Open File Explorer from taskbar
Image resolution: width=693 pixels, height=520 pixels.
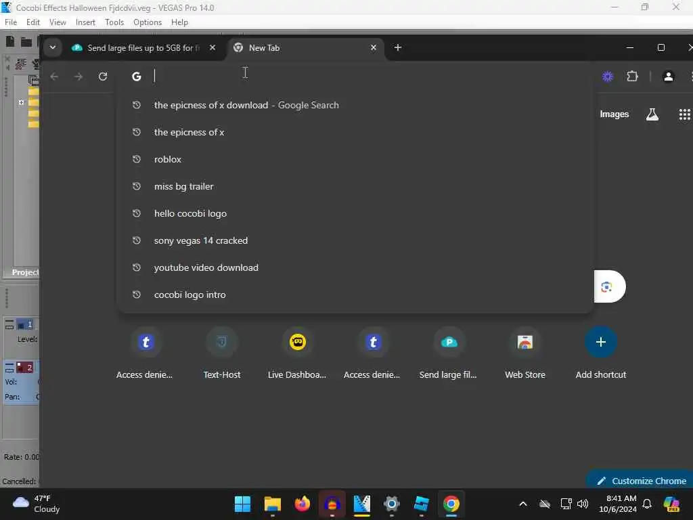click(x=272, y=504)
